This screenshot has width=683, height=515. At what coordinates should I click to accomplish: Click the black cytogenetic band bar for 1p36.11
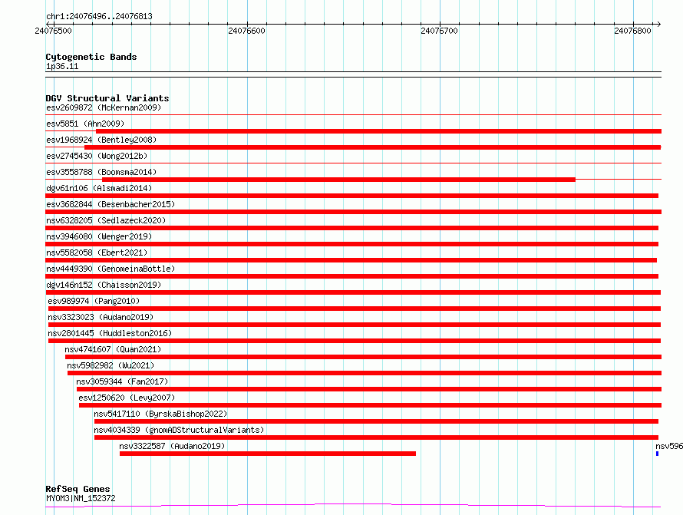click(x=353, y=74)
